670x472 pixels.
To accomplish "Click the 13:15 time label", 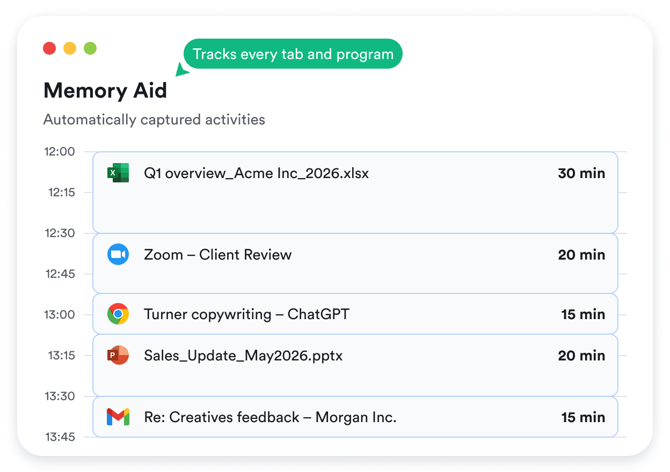I will point(61,355).
